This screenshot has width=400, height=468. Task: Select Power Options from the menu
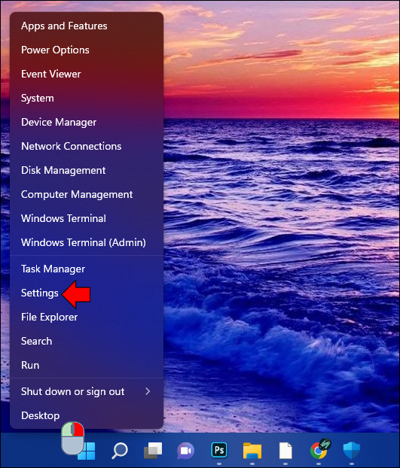click(x=87, y=50)
